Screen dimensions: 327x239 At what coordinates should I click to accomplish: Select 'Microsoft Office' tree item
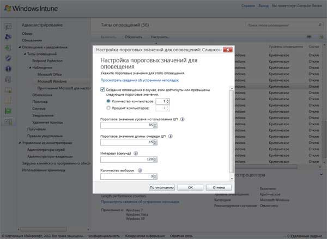[50, 75]
